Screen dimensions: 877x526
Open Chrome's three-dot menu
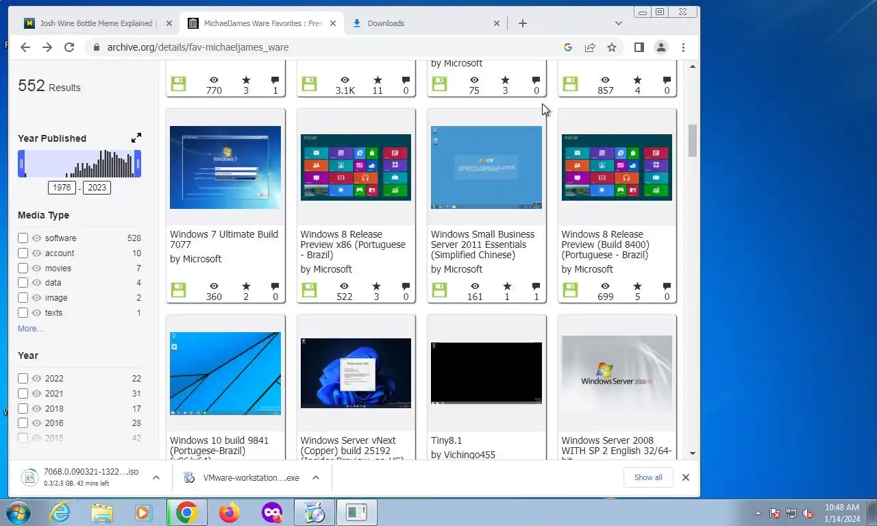(x=683, y=47)
